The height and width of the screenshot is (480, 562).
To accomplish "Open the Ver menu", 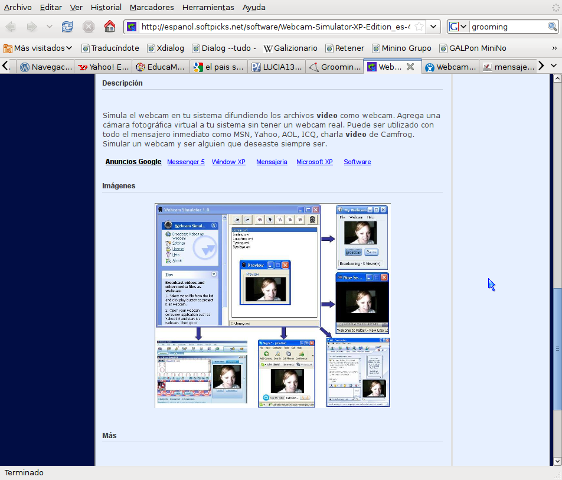I will [76, 7].
